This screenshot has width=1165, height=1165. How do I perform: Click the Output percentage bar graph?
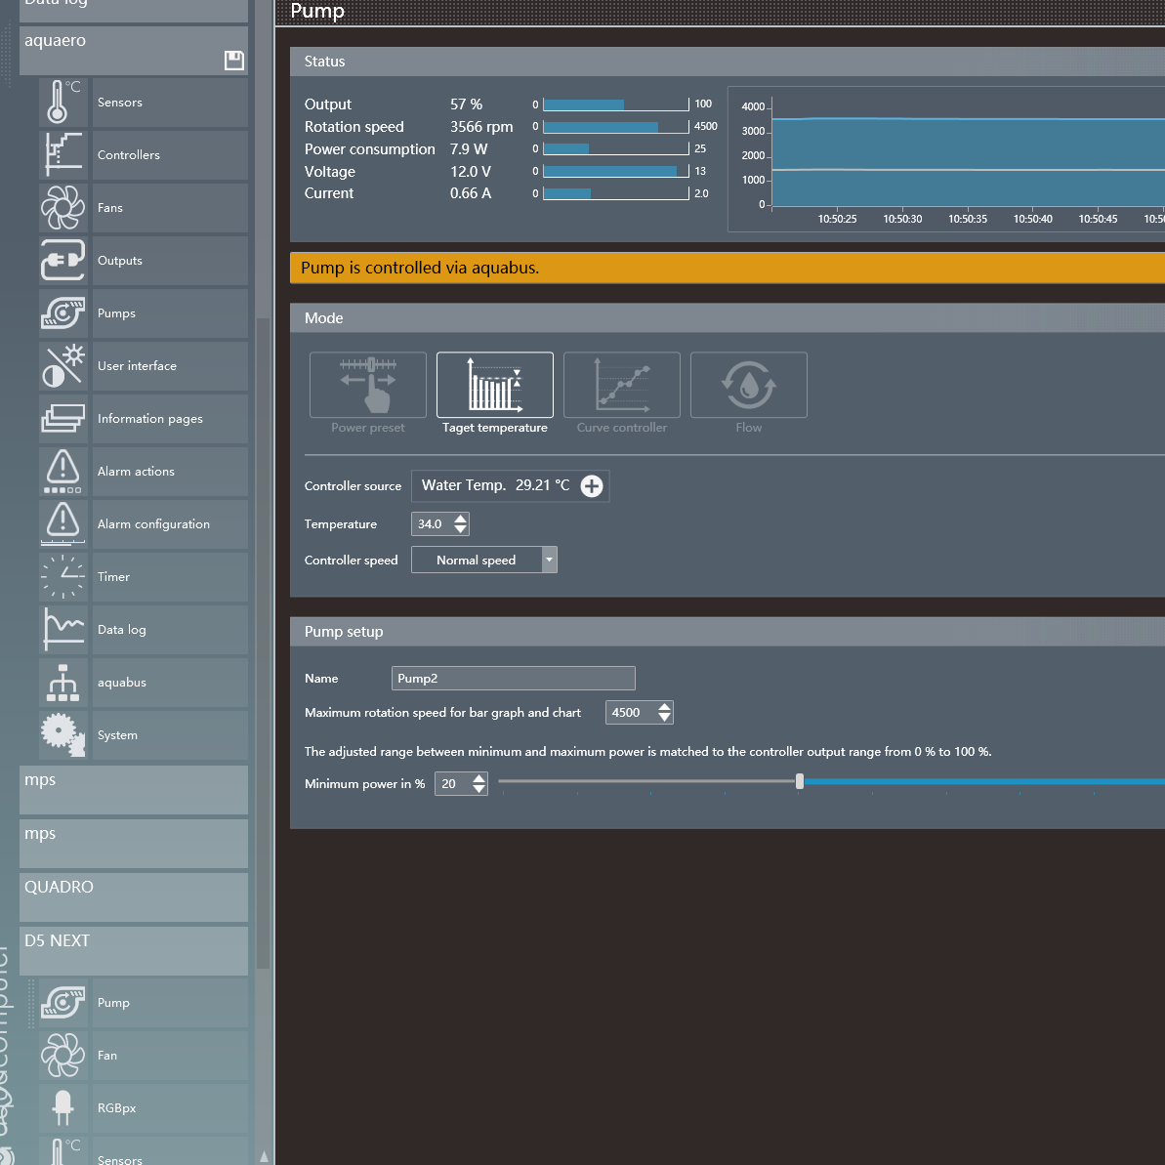click(x=616, y=104)
